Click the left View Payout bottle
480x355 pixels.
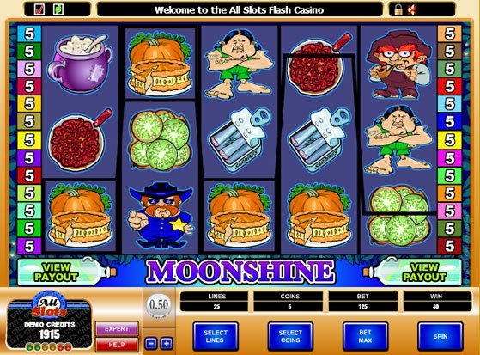(x=67, y=272)
